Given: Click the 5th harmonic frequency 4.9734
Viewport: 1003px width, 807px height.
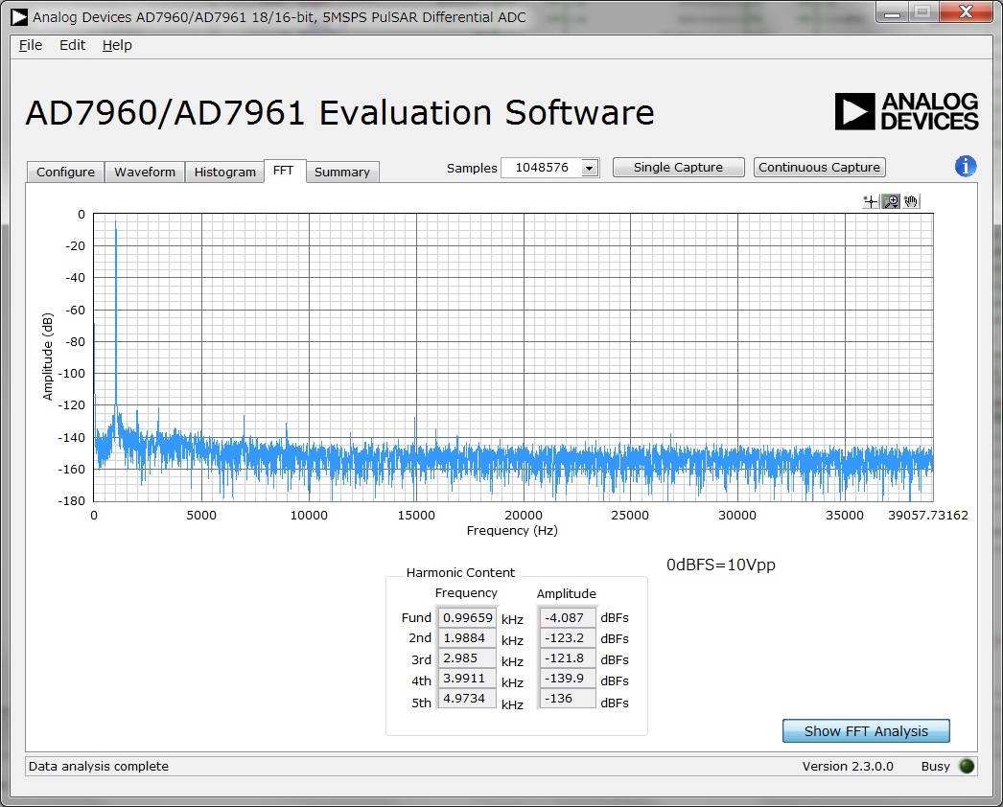Looking at the screenshot, I should pyautogui.click(x=468, y=699).
